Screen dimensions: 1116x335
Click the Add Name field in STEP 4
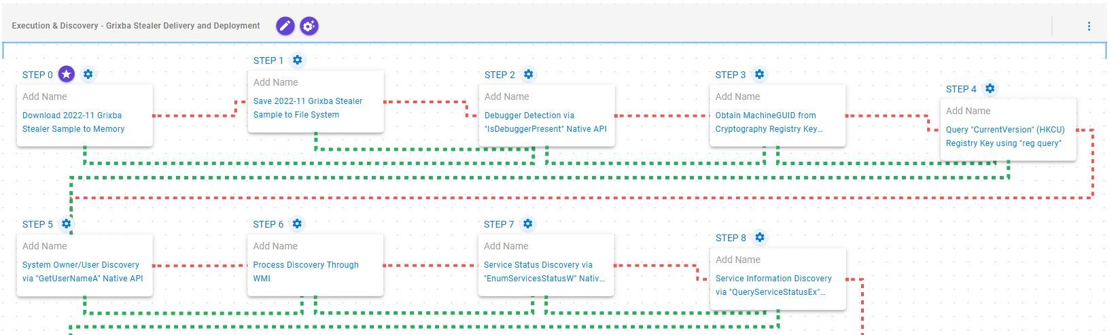pos(969,111)
